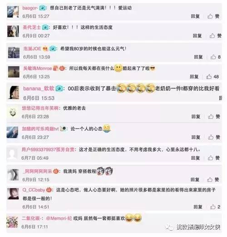Open 加醋的可乐鸡翅tvt username link
Viewport: 227px width, 237px height.
[40, 128]
